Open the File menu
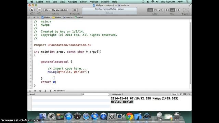Screen dimensions: 219x123 tap(48, 2)
